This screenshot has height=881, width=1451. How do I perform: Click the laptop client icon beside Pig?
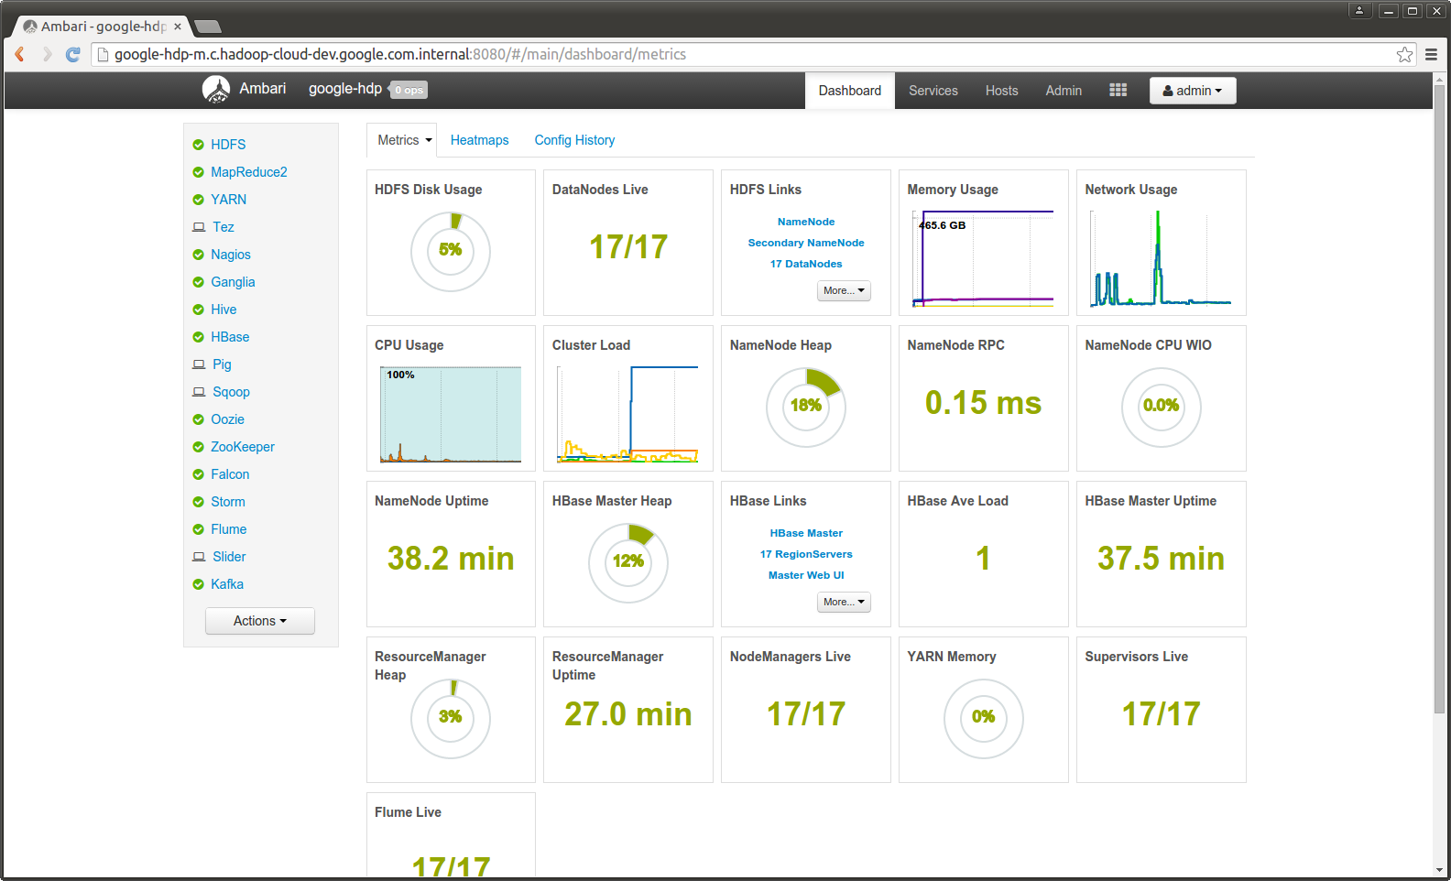point(199,364)
